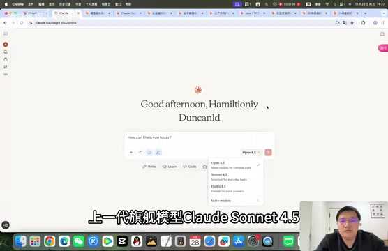
Task: Open the Chrome menu in menu bar
Action: (18, 4)
